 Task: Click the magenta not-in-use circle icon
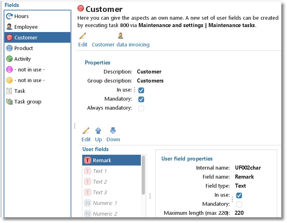point(9,69)
